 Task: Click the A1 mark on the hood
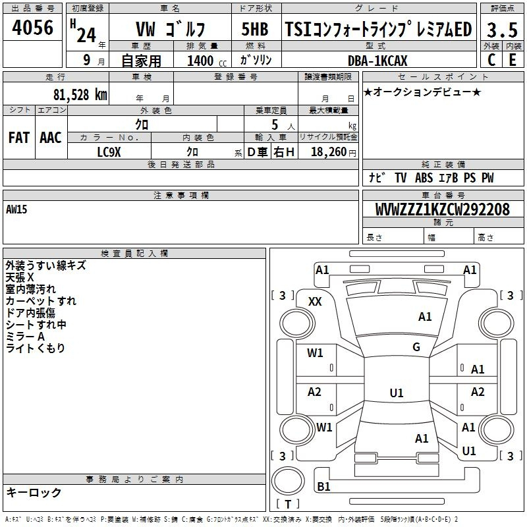coord(425,317)
